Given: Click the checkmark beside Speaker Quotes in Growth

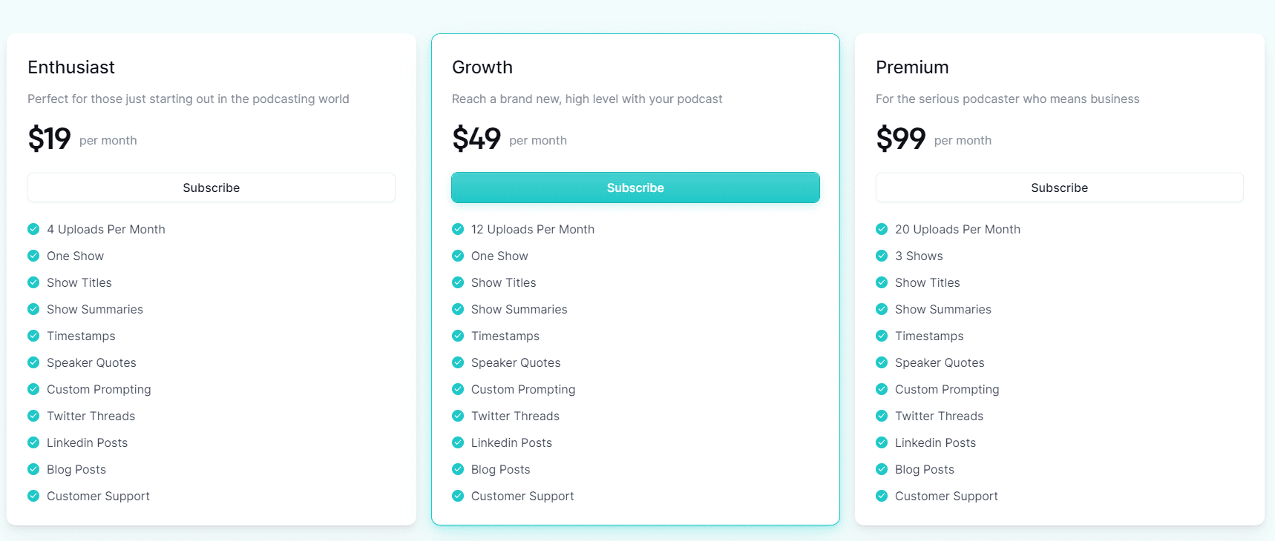Looking at the screenshot, I should (457, 362).
